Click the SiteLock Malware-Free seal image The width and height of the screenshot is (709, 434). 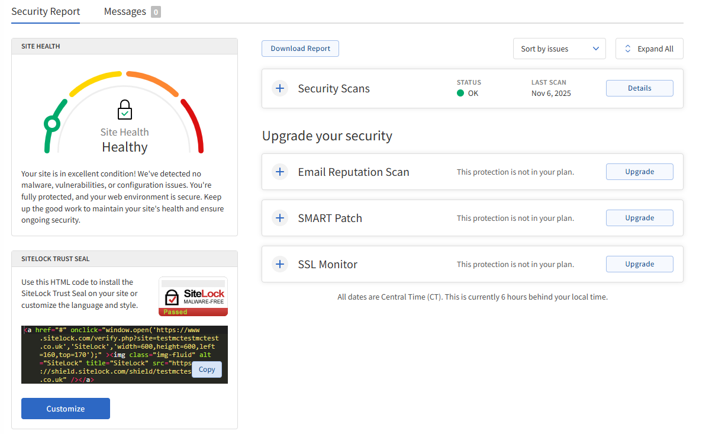(193, 297)
